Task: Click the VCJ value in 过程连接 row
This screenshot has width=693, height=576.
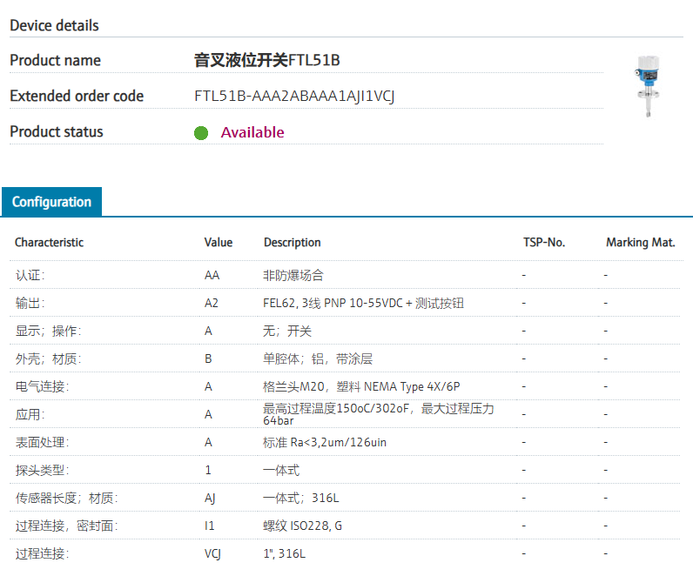Action: pos(214,553)
